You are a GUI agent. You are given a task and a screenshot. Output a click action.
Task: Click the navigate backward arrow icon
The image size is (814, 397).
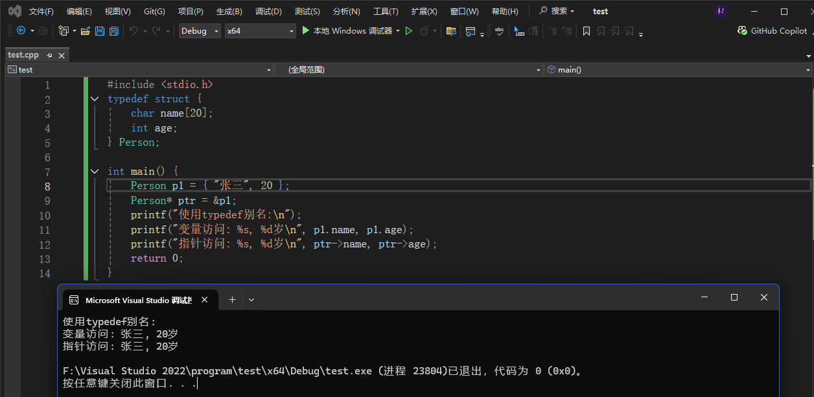(21, 30)
